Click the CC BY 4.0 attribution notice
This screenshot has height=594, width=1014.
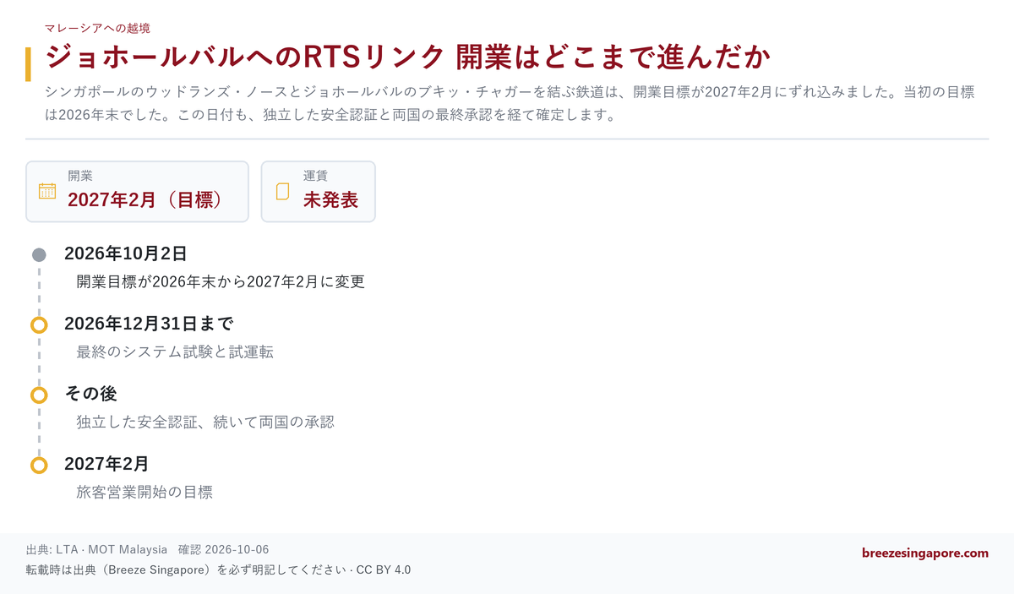pyautogui.click(x=218, y=569)
